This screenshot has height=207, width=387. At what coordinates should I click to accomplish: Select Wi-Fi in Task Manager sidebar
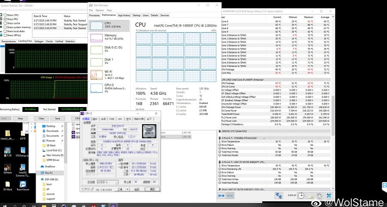pyautogui.click(x=109, y=75)
